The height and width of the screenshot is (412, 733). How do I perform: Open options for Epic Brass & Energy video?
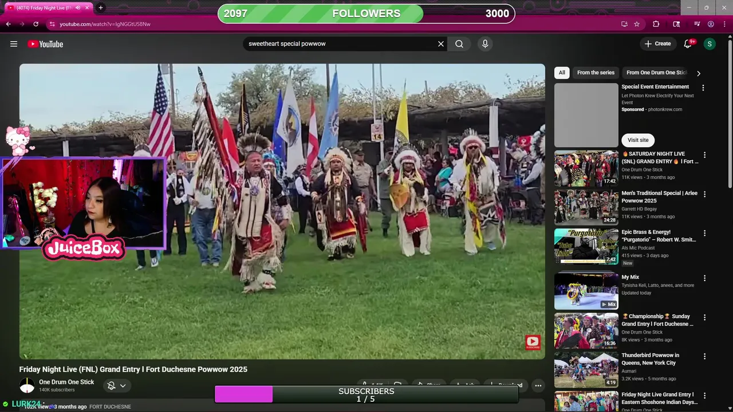click(704, 233)
